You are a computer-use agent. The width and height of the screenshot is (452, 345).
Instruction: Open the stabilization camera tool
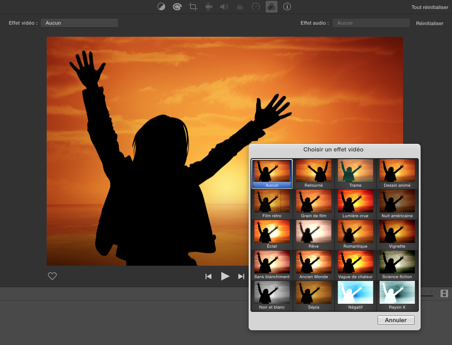(209, 7)
